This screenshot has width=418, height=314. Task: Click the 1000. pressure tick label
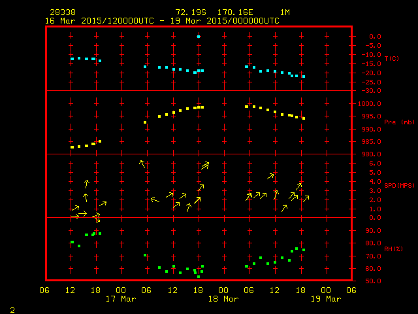366,104
